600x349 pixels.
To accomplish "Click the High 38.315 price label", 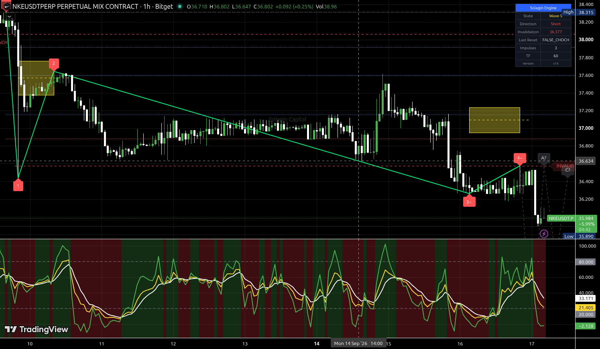I will (x=579, y=12).
